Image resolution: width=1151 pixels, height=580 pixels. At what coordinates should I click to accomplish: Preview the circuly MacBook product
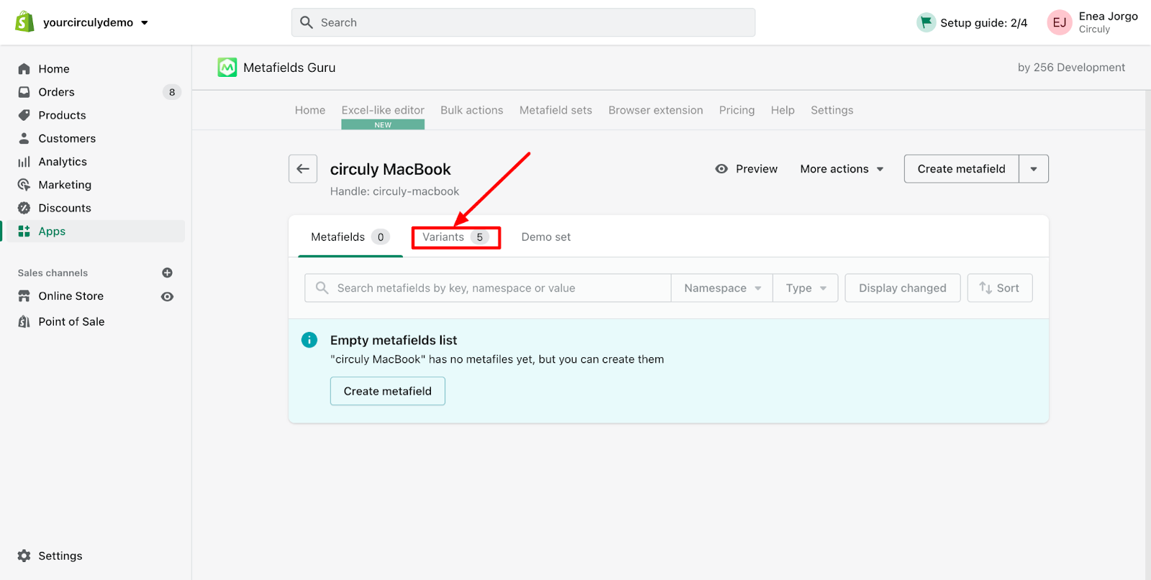[746, 169]
